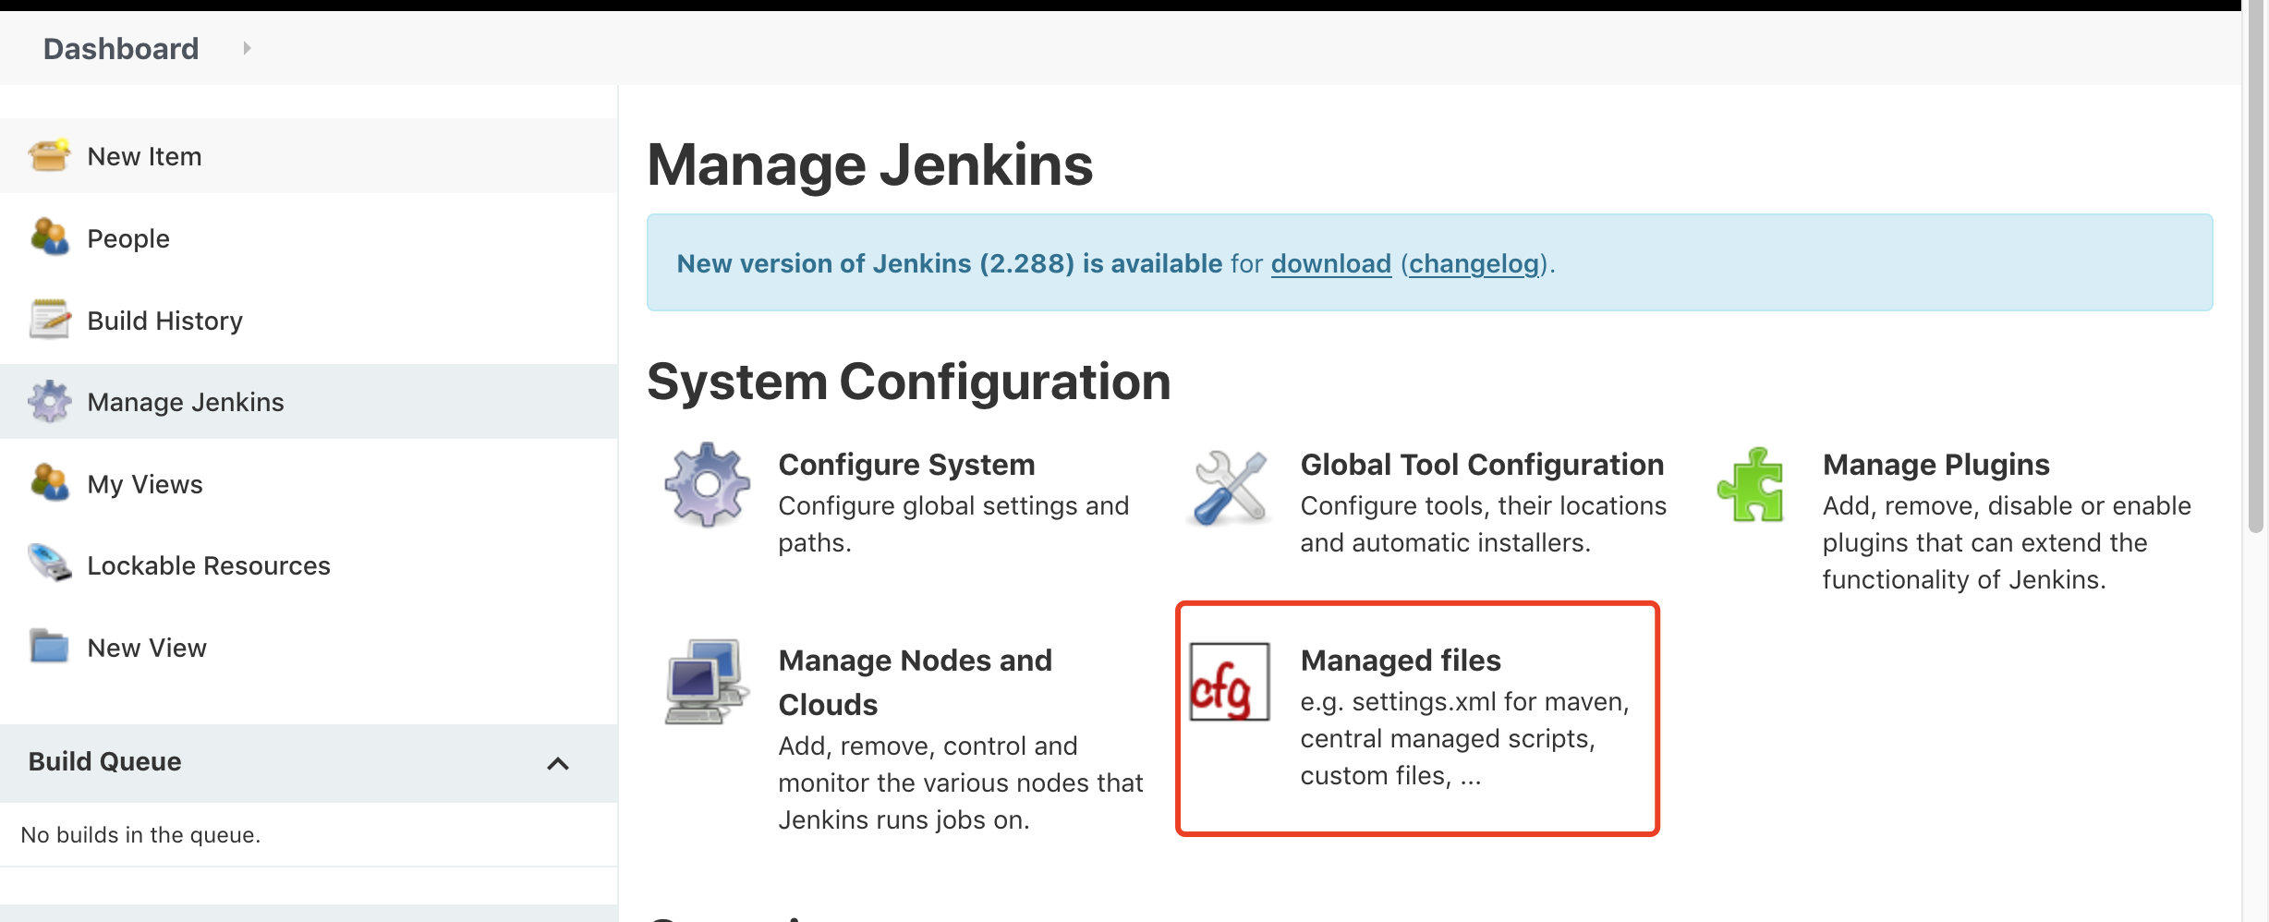This screenshot has width=2269, height=922.
Task: Click the System Configuration section heading
Action: tap(909, 382)
